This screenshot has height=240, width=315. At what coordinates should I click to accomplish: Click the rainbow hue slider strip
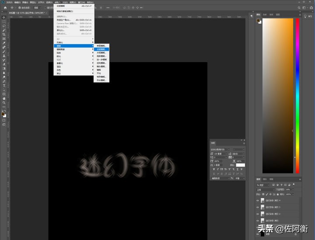[x=297, y=87]
